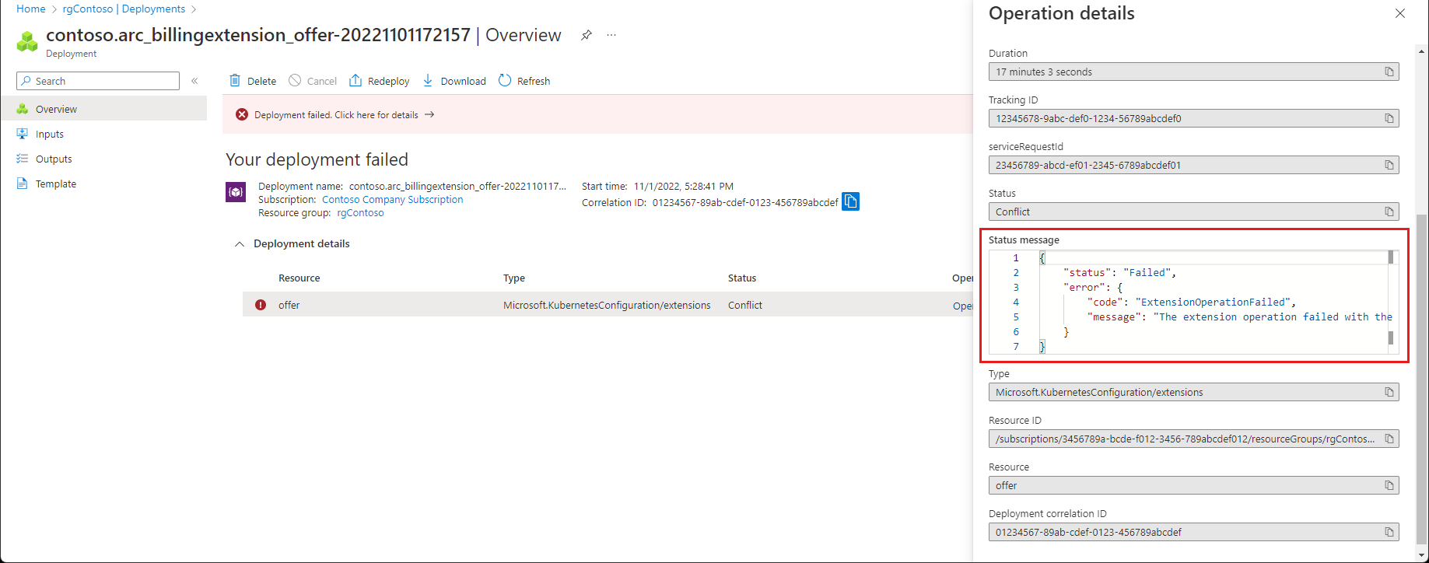Copy the serviceRequestId value
Screen dimensions: 1429x563
(1389, 166)
